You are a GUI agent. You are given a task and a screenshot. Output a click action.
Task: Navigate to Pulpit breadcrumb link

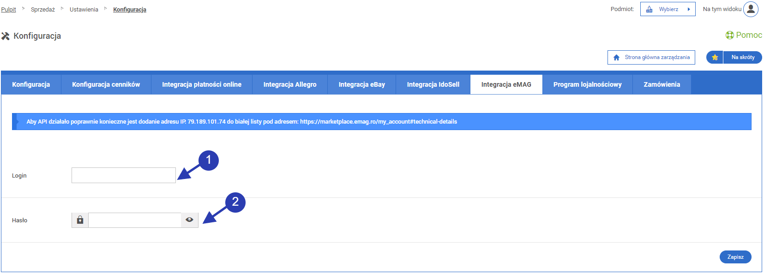point(8,9)
